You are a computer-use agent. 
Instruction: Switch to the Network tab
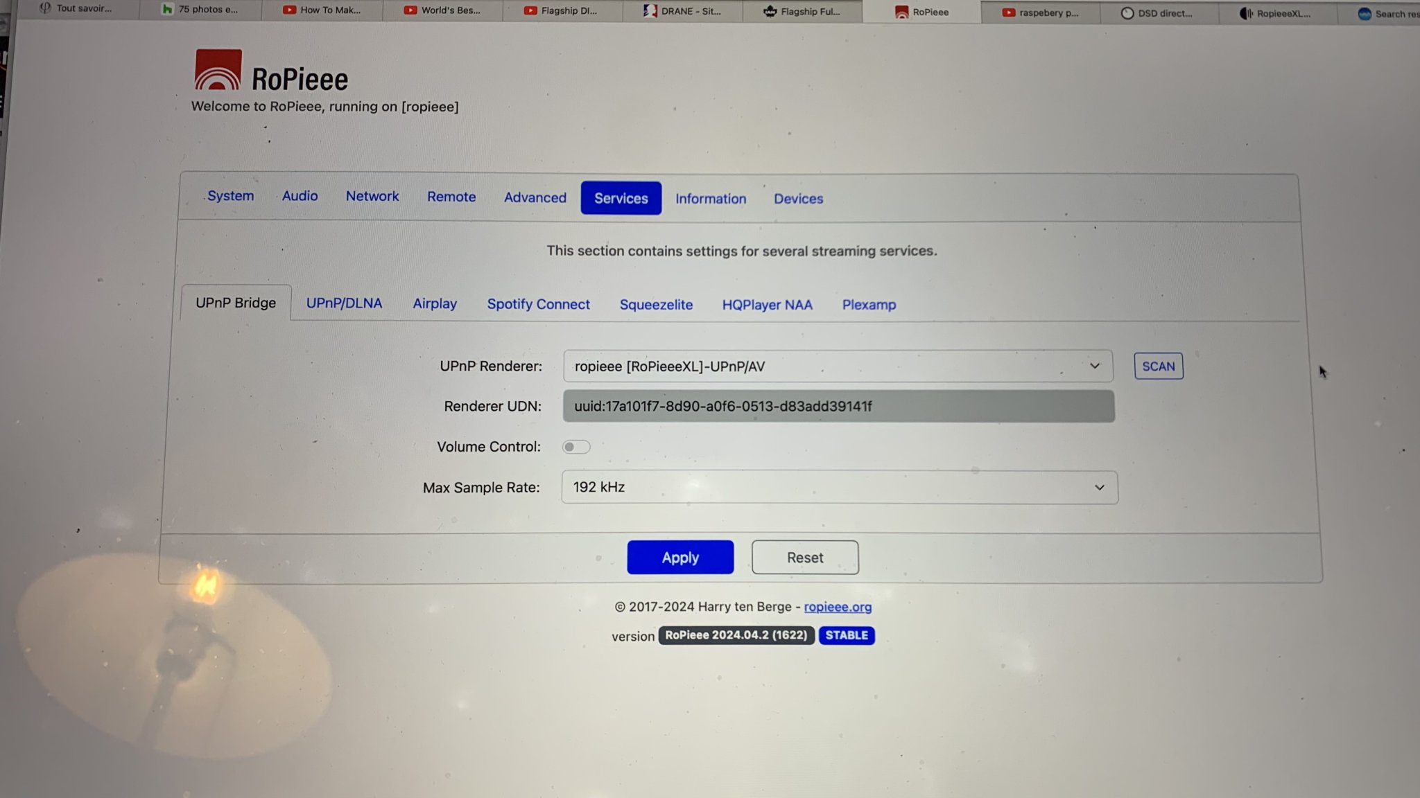372,197
